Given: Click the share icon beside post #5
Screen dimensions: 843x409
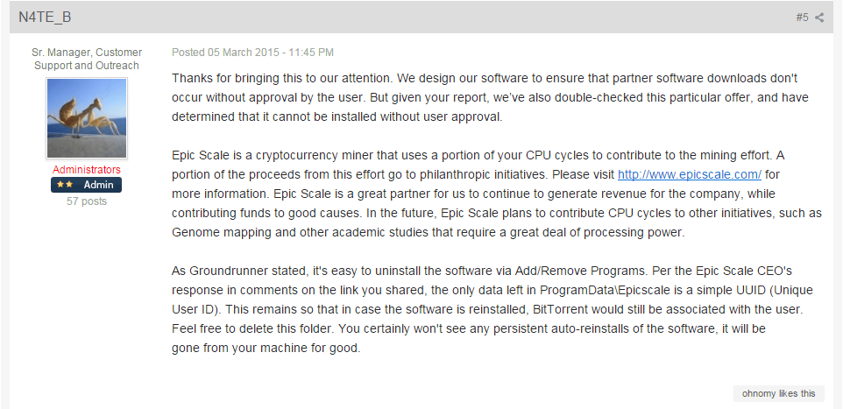Looking at the screenshot, I should tap(818, 18).
